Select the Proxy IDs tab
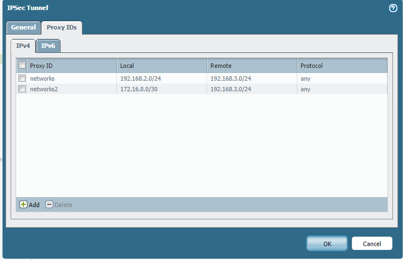The height and width of the screenshot is (260, 403). (x=62, y=27)
